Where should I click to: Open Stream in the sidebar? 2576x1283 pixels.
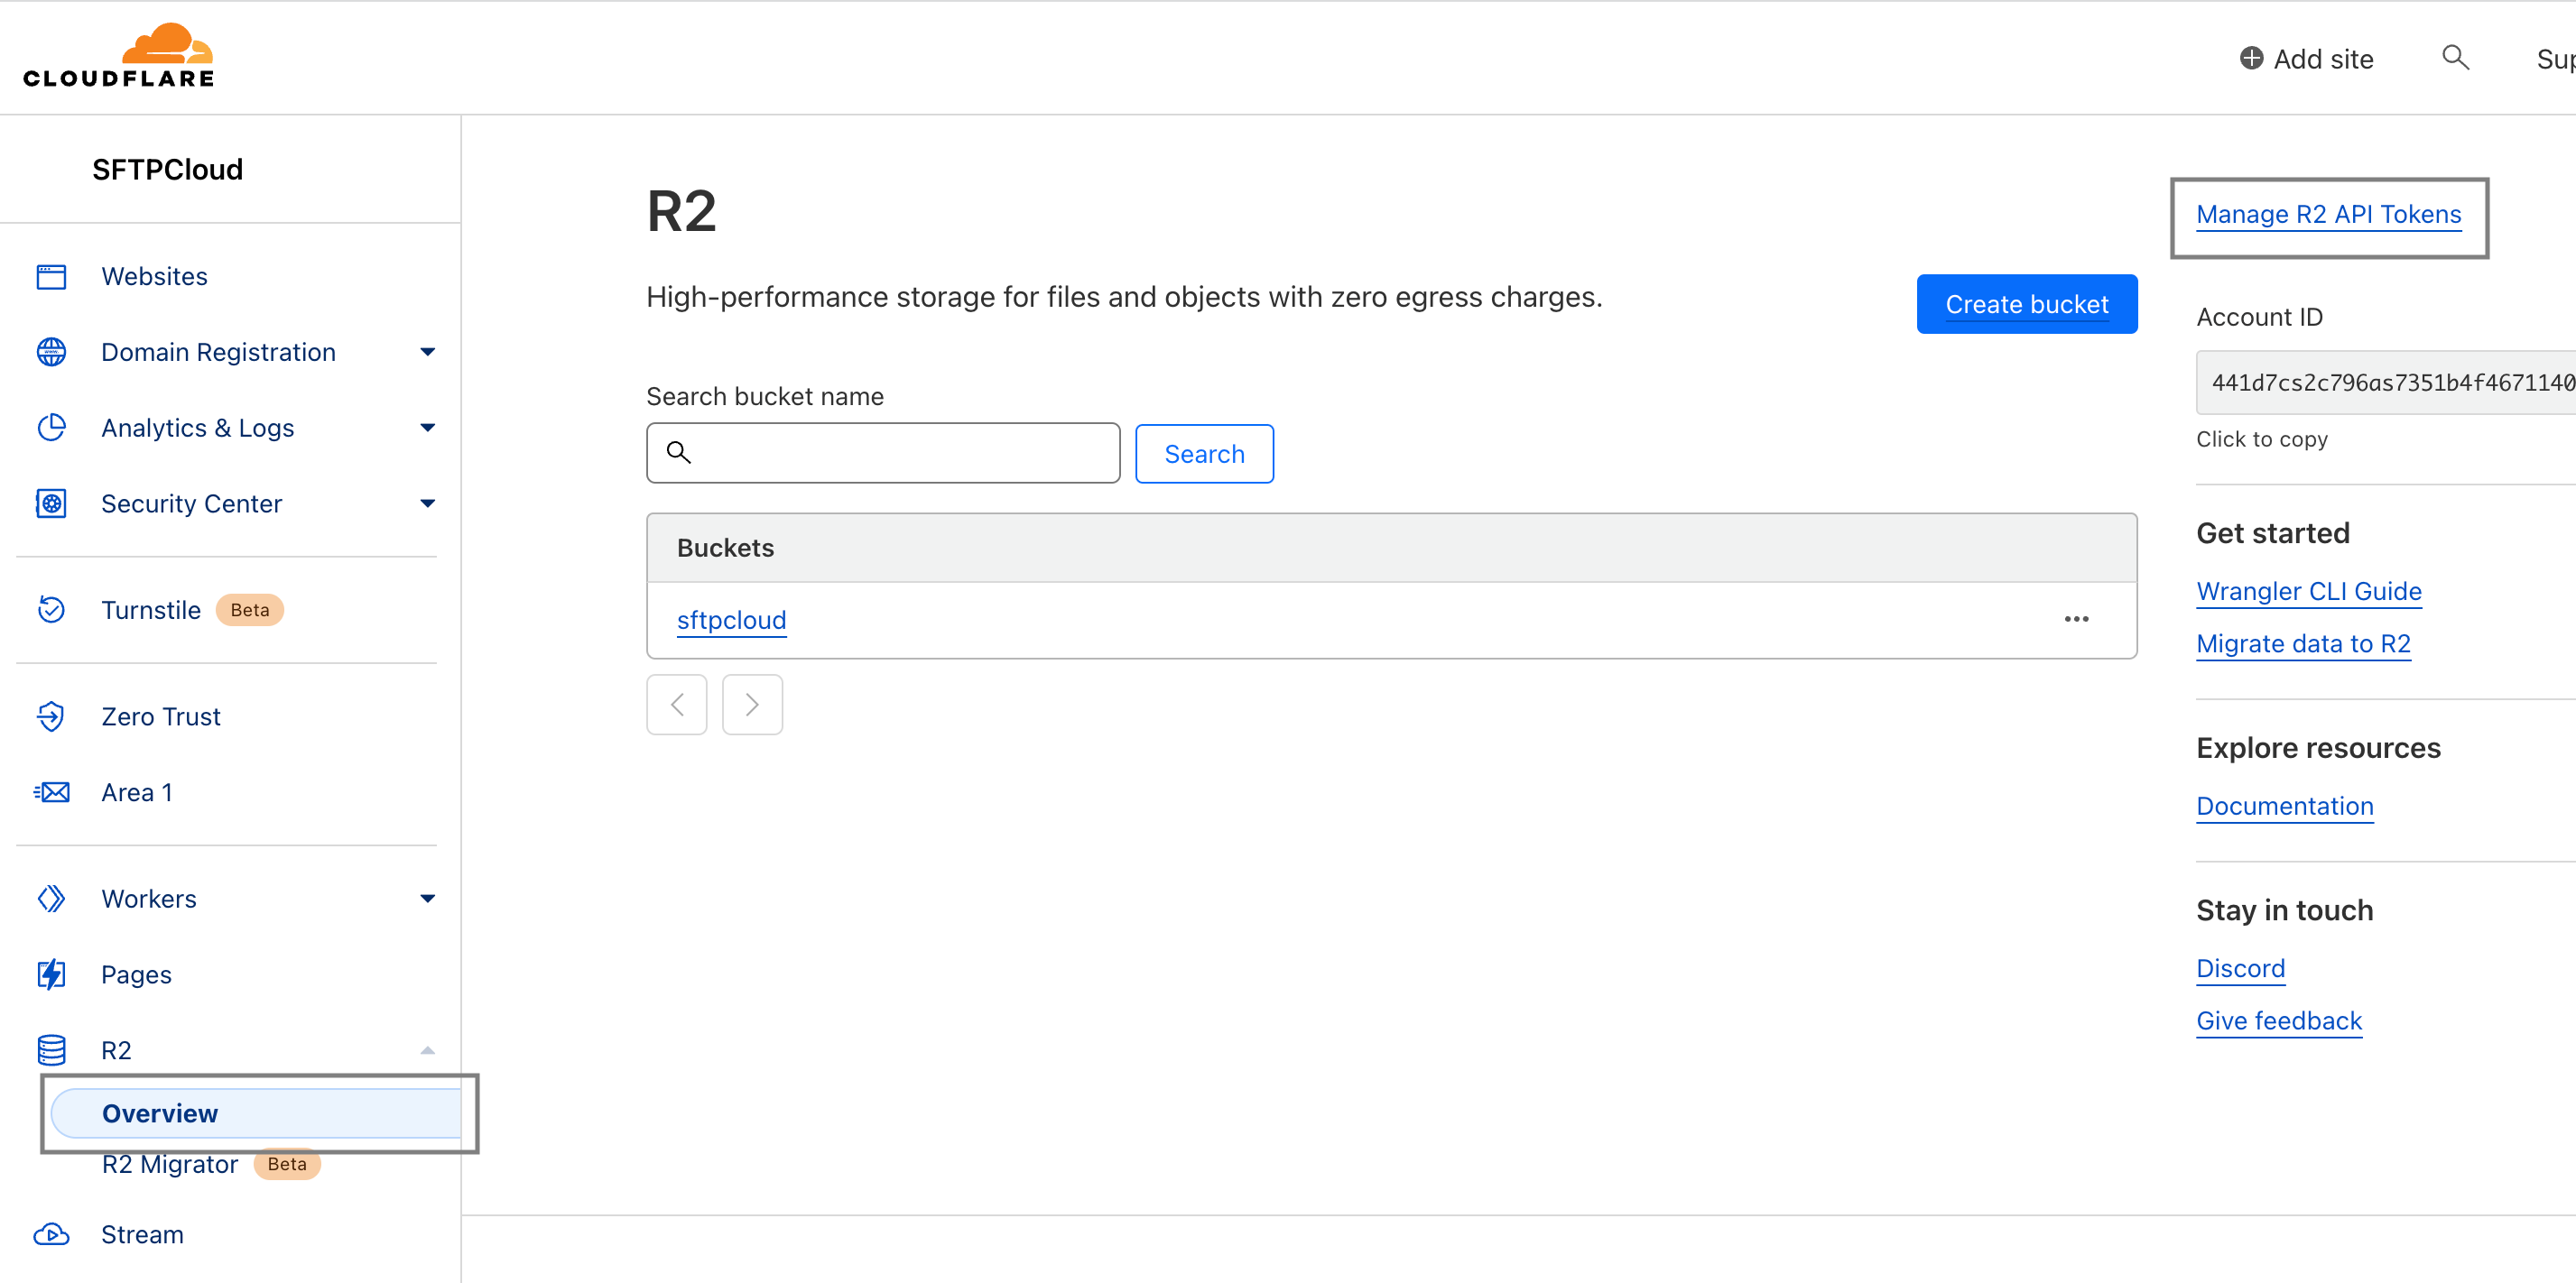(142, 1235)
